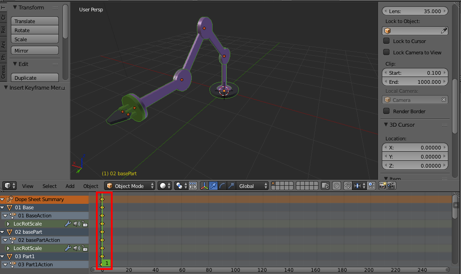
Task: Click the snap target cursor icon
Action: (371, 186)
